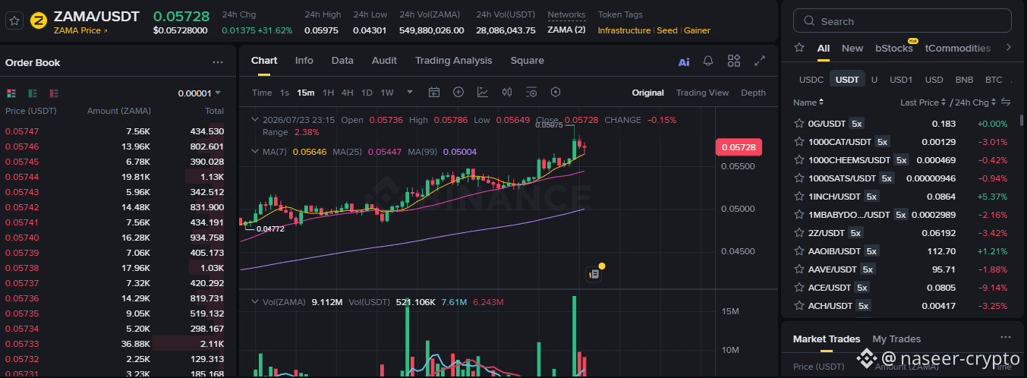1027x378 pixels.
Task: Click the hexagon settings icon in chart toolbar
Action: click(556, 93)
